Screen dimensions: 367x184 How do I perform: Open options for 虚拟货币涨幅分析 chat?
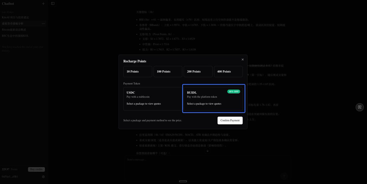point(43,24)
